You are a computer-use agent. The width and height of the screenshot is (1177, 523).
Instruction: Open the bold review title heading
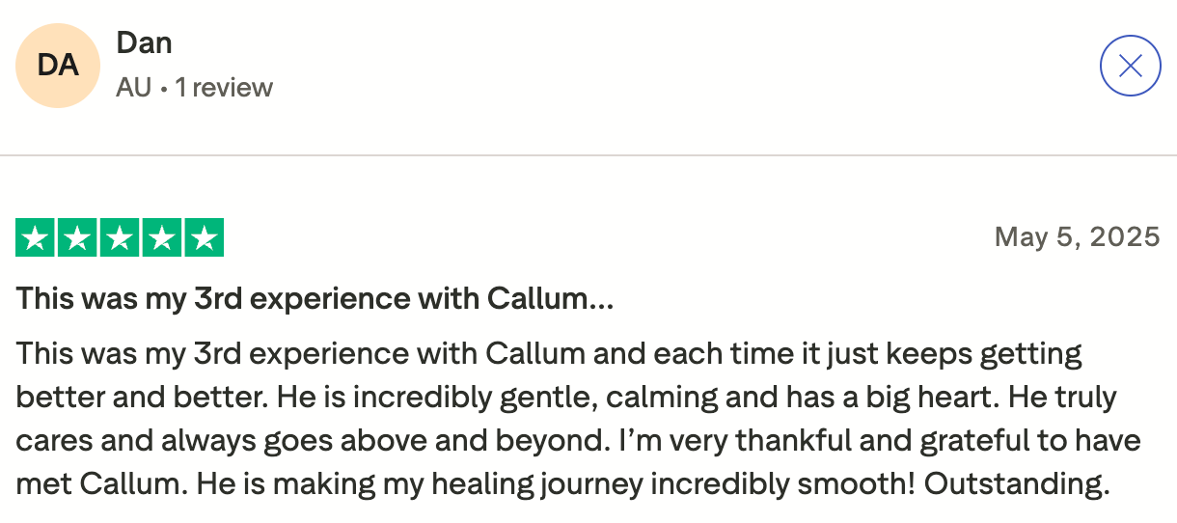[x=315, y=299]
